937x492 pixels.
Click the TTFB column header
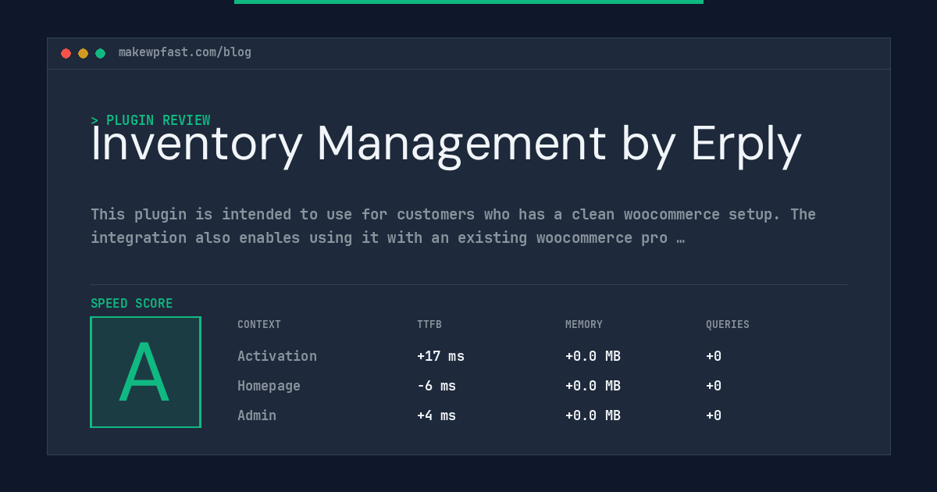pyautogui.click(x=429, y=325)
